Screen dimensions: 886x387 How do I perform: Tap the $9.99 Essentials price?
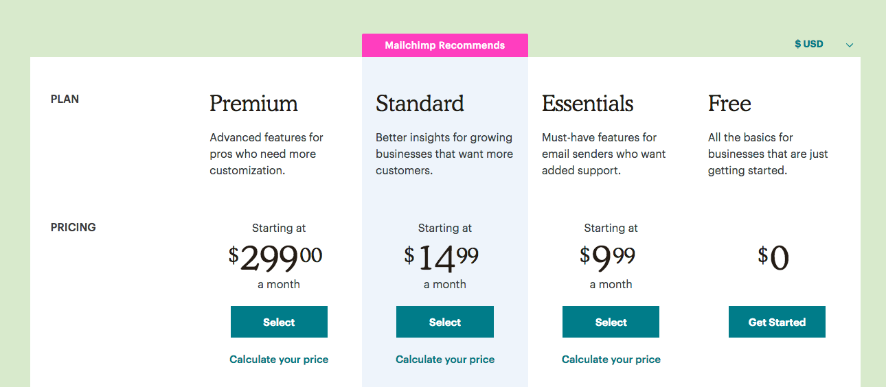[x=608, y=257]
